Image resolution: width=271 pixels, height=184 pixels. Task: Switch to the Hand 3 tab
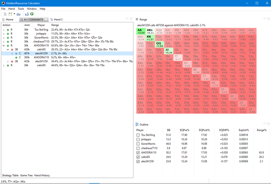point(57,19)
